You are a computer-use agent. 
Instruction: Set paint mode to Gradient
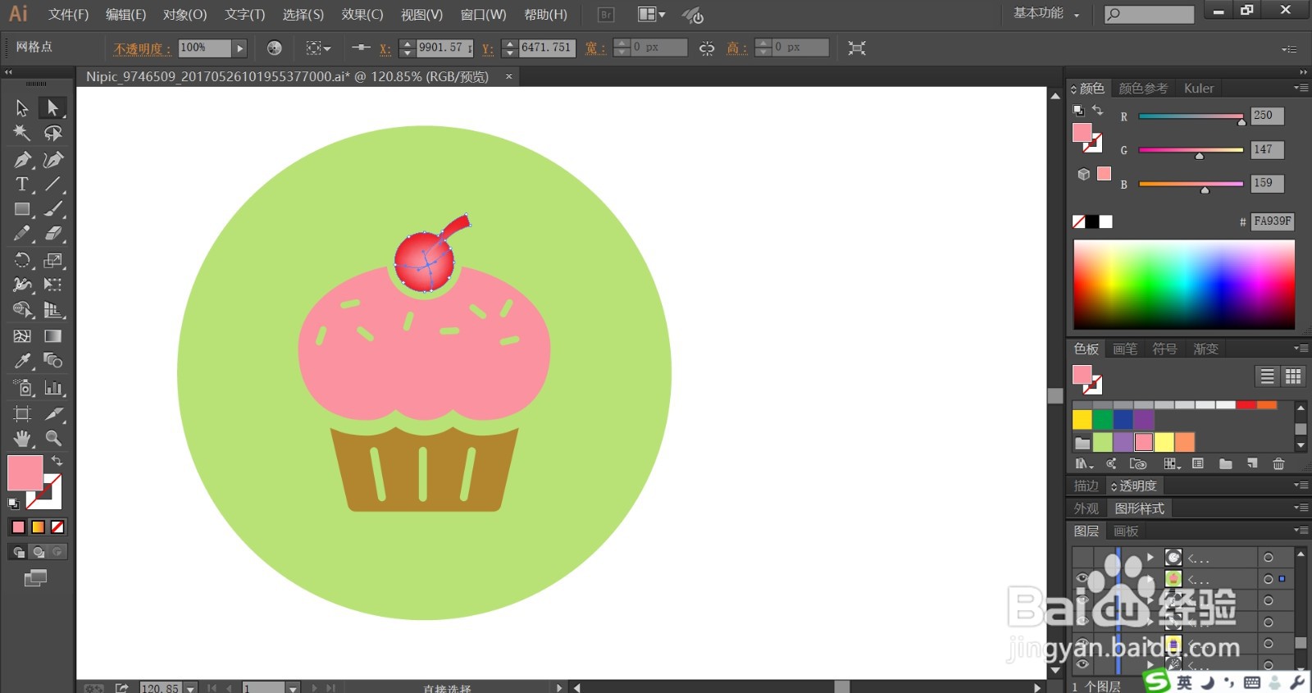click(x=38, y=527)
